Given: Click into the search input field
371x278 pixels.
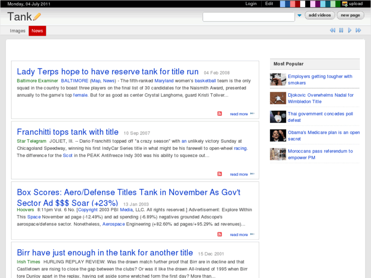Looking at the screenshot, I should pyautogui.click(x=248, y=17).
